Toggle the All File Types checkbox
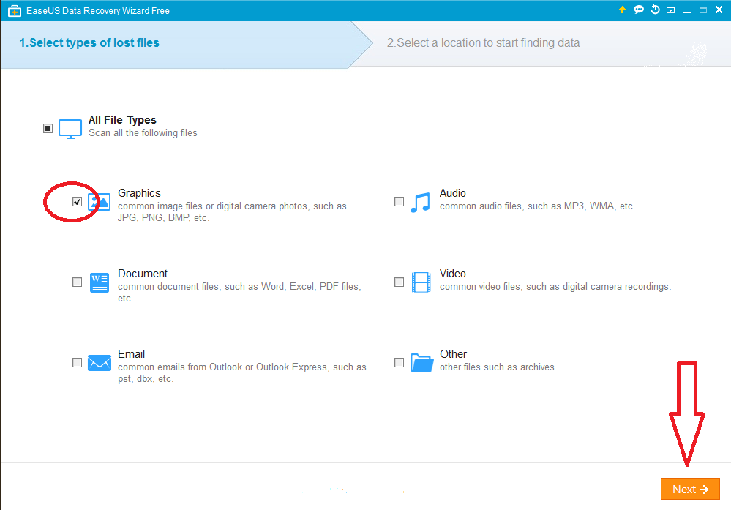 pos(48,128)
